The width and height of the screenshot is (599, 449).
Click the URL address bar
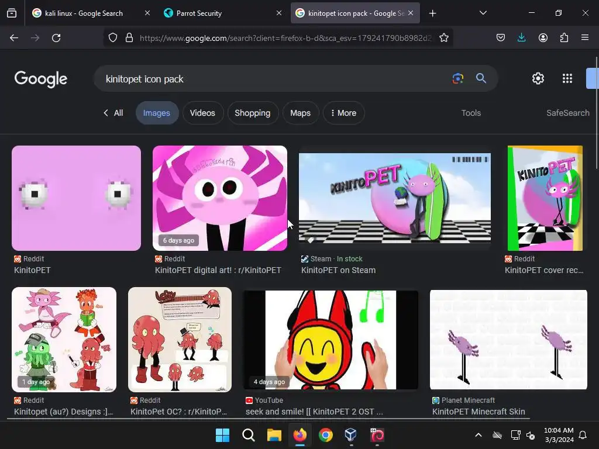coord(285,38)
